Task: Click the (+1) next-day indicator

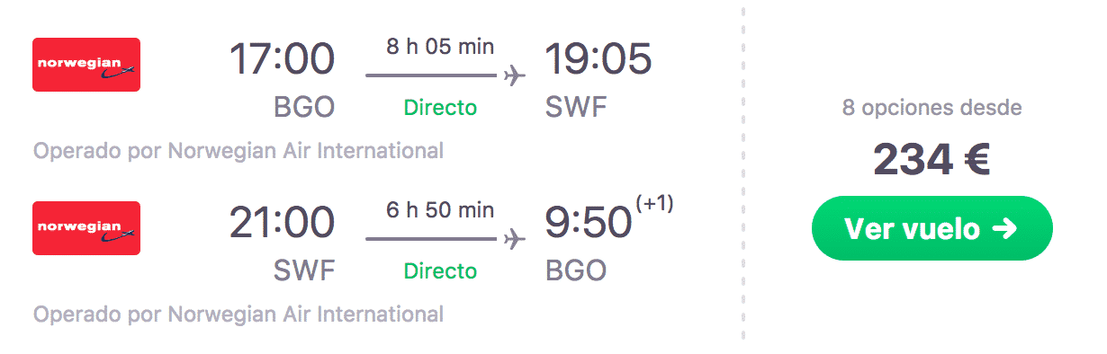Action: [x=654, y=205]
